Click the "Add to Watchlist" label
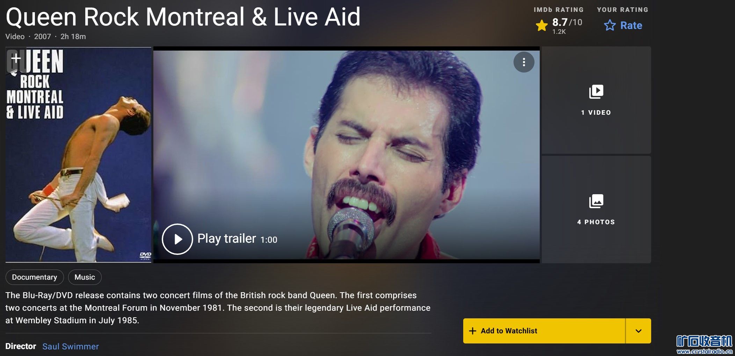Viewport: 735px width, 356px height. [509, 331]
